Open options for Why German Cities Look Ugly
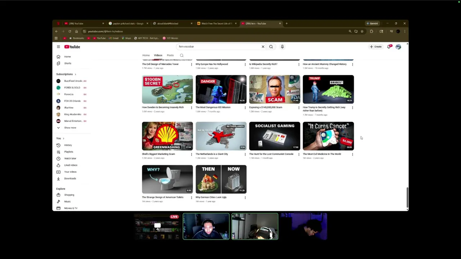The width and height of the screenshot is (461, 259). click(245, 197)
